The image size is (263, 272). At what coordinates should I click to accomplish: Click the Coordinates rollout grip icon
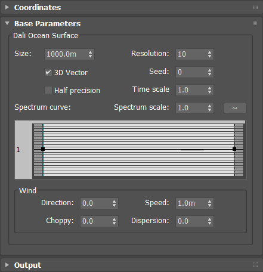click(x=255, y=7)
